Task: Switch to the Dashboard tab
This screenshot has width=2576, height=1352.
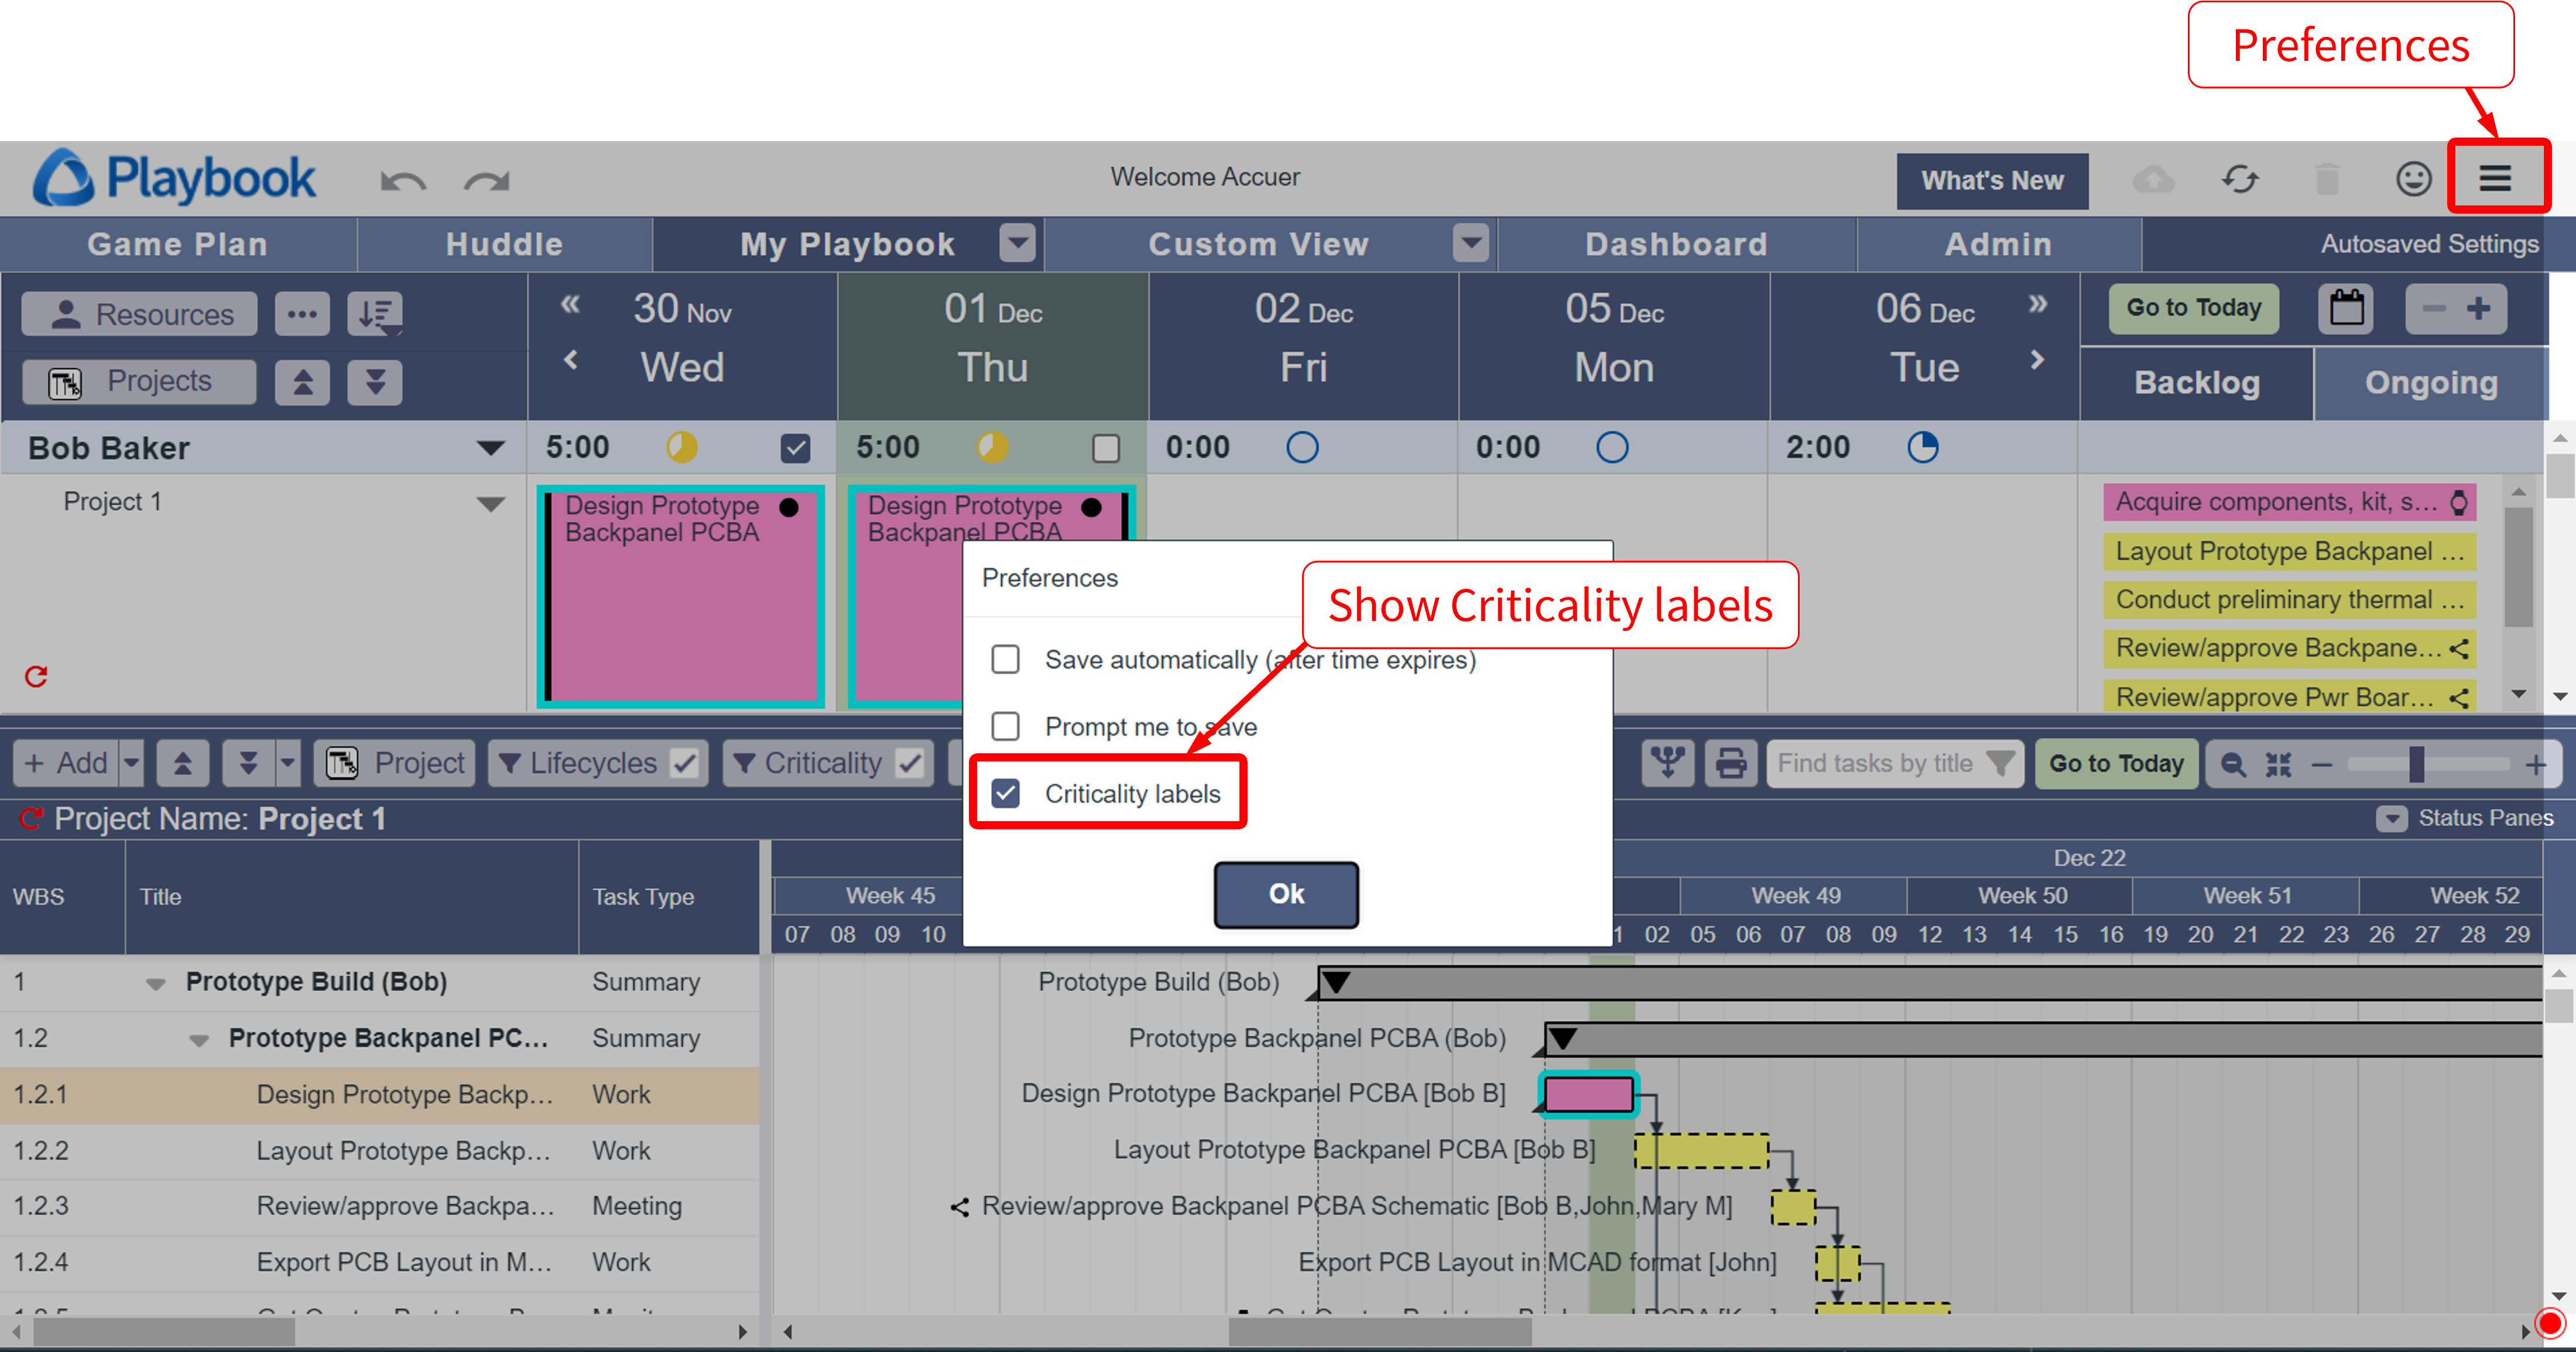Action: [x=1676, y=244]
